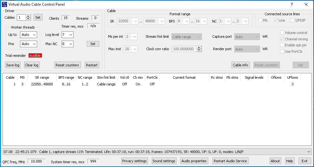Enable the Volume control checkbox

[x=282, y=33]
